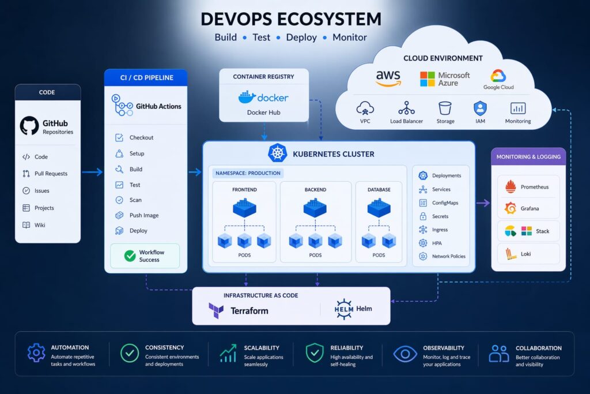Click the Prometheus flame icon
590x394 pixels.
510,186
